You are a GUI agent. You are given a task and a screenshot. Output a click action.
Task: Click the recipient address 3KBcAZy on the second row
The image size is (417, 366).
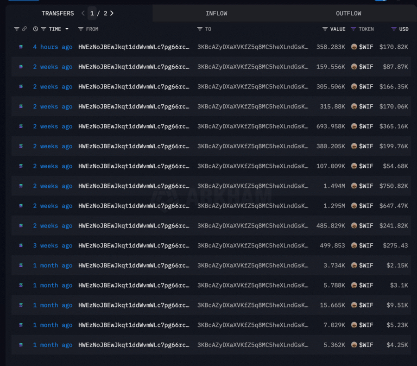click(253, 67)
